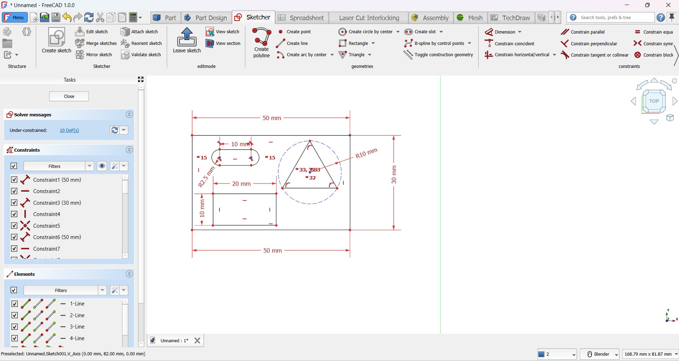Image resolution: width=679 pixels, height=361 pixels.
Task: Open Elements Filters dropdown arrow
Action: [102, 290]
